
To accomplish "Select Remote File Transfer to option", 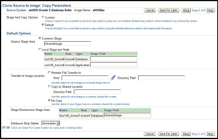I will [49, 73].
